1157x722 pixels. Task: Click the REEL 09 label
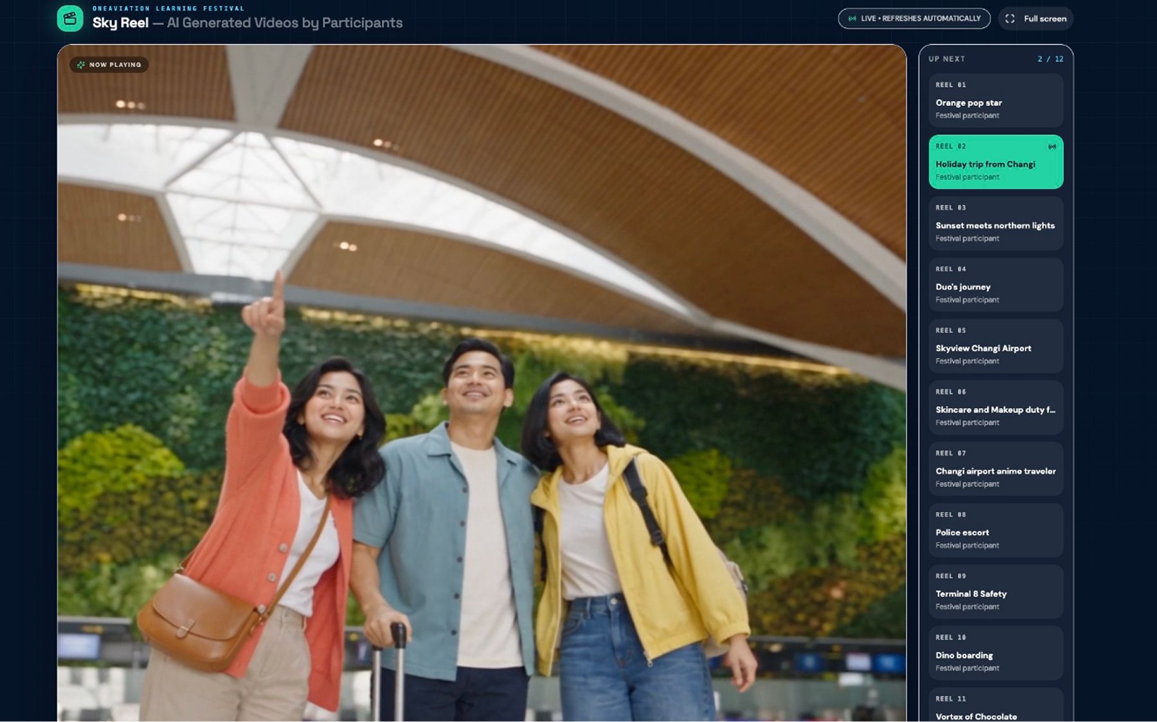951,576
